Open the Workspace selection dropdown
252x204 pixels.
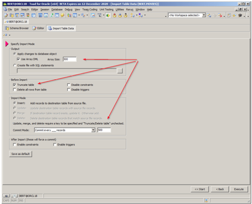(x=204, y=15)
